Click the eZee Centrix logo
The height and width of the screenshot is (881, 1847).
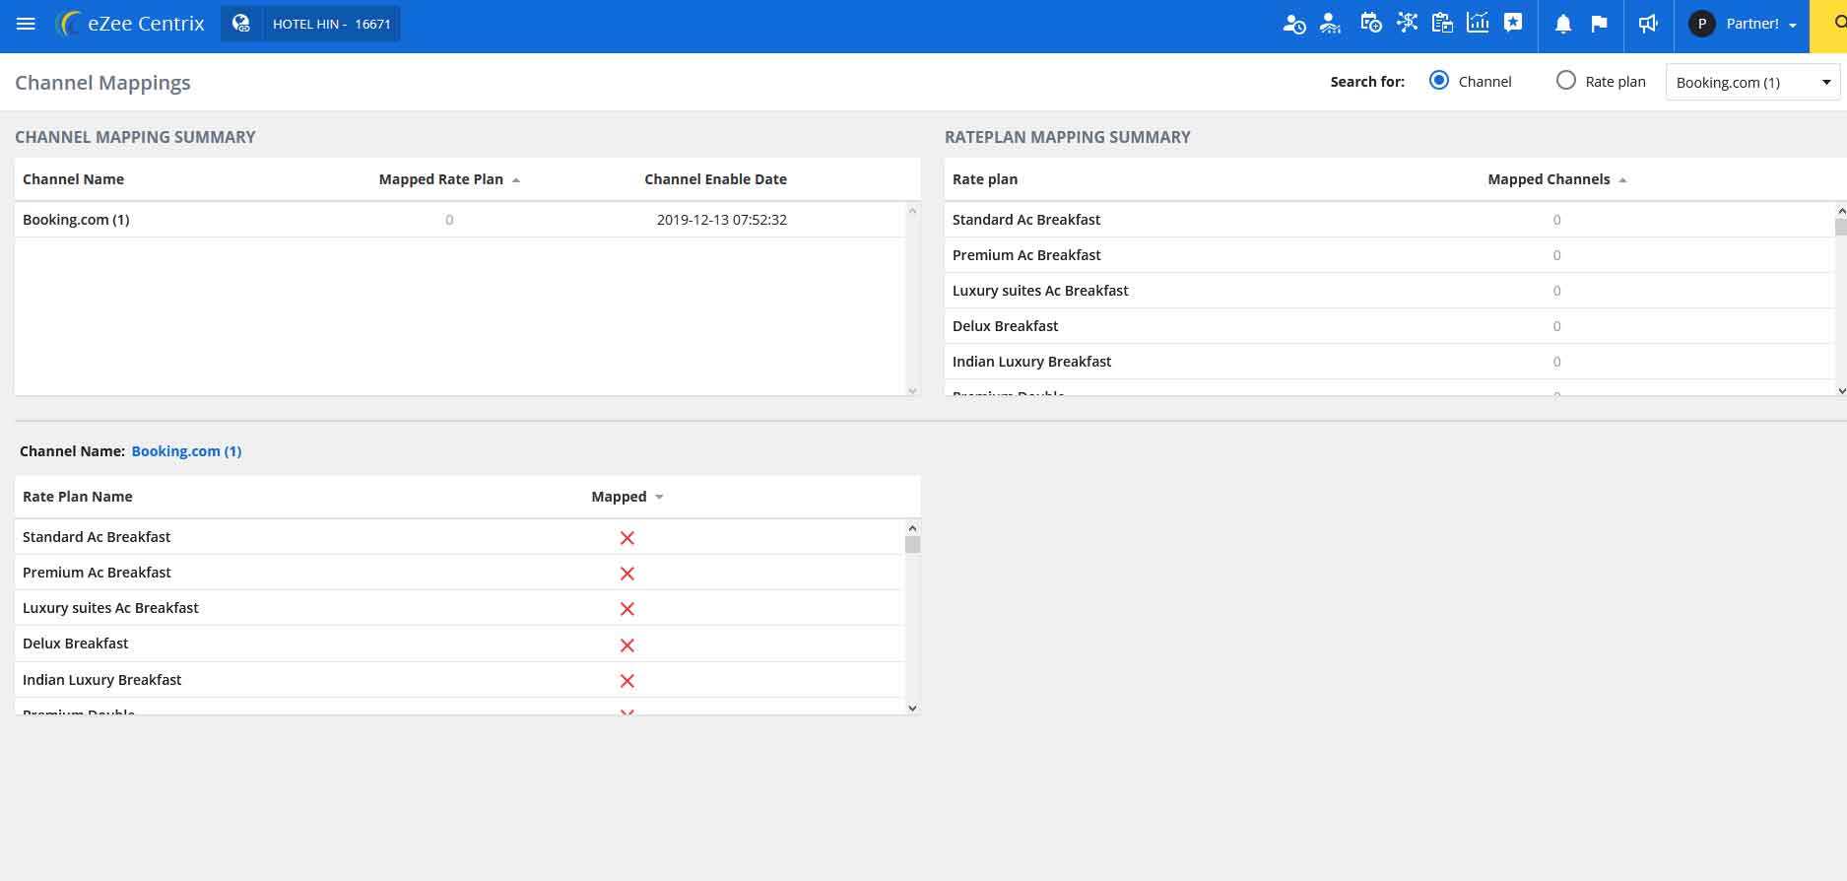click(130, 24)
